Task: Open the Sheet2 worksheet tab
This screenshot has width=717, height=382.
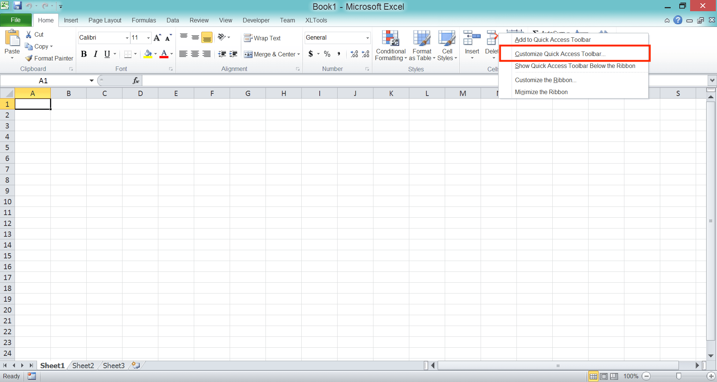Action: pyautogui.click(x=83, y=365)
